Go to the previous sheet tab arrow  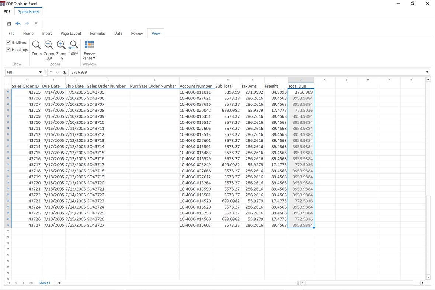point(16,283)
